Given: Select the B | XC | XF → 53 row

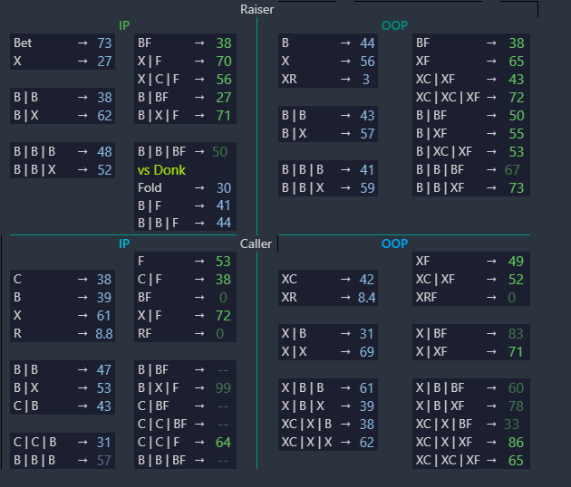Looking at the screenshot, I should click(471, 151).
